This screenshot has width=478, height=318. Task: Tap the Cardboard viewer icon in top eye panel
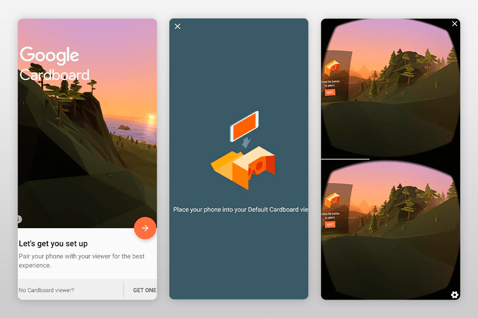pos(332,68)
